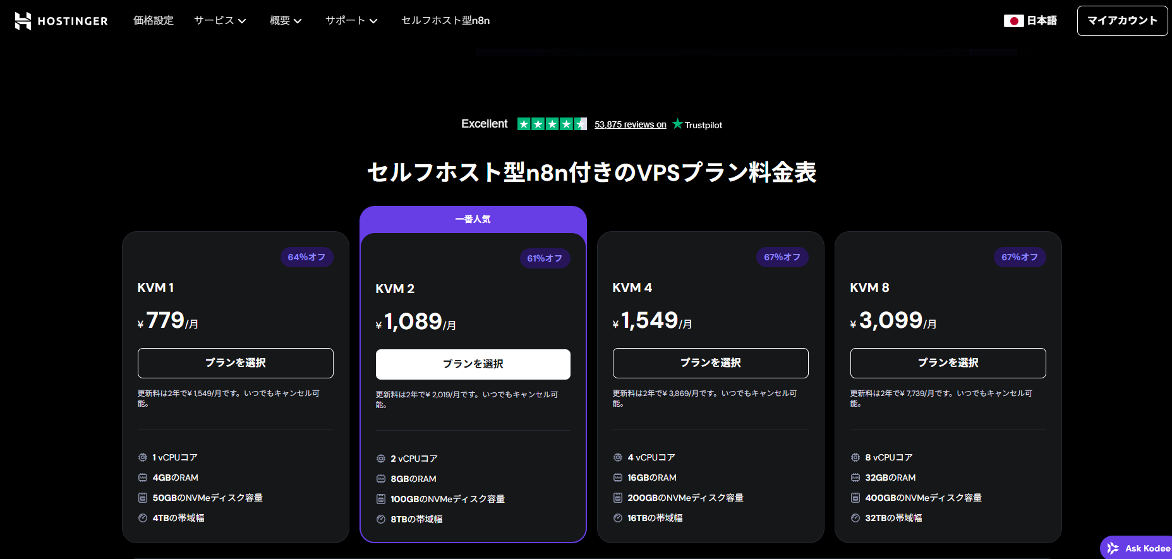This screenshot has width=1172, height=559.
Task: Open マイアカウント
Action: coord(1122,21)
